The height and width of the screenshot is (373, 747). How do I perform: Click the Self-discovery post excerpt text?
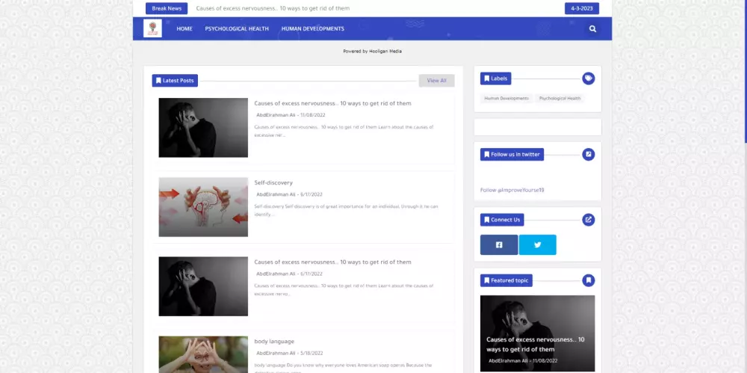pos(346,210)
